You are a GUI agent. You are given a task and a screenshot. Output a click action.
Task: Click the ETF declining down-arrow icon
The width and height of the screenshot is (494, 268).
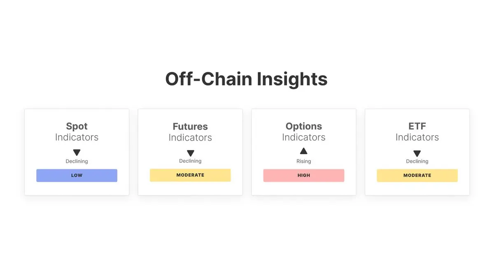pos(417,153)
